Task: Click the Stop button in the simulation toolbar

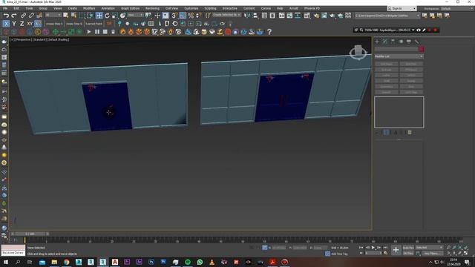Action: [105, 31]
